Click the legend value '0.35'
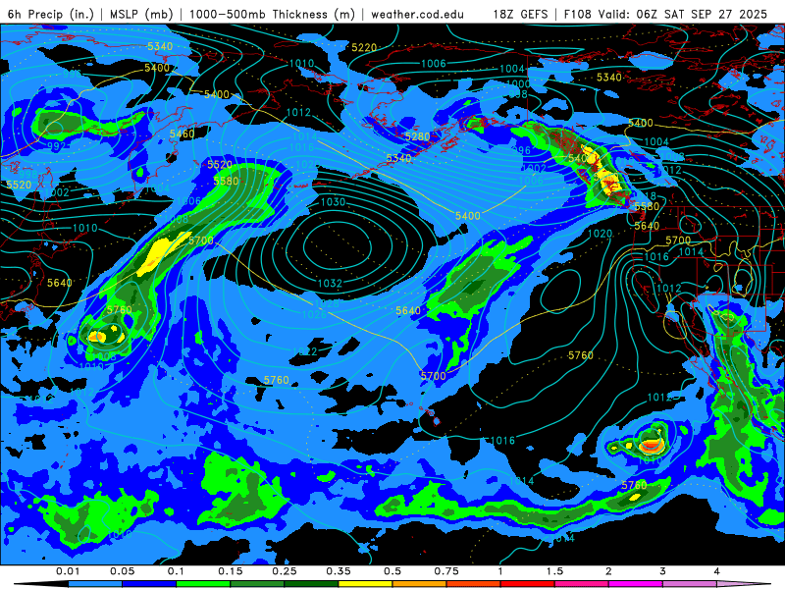The image size is (785, 589). click(339, 571)
